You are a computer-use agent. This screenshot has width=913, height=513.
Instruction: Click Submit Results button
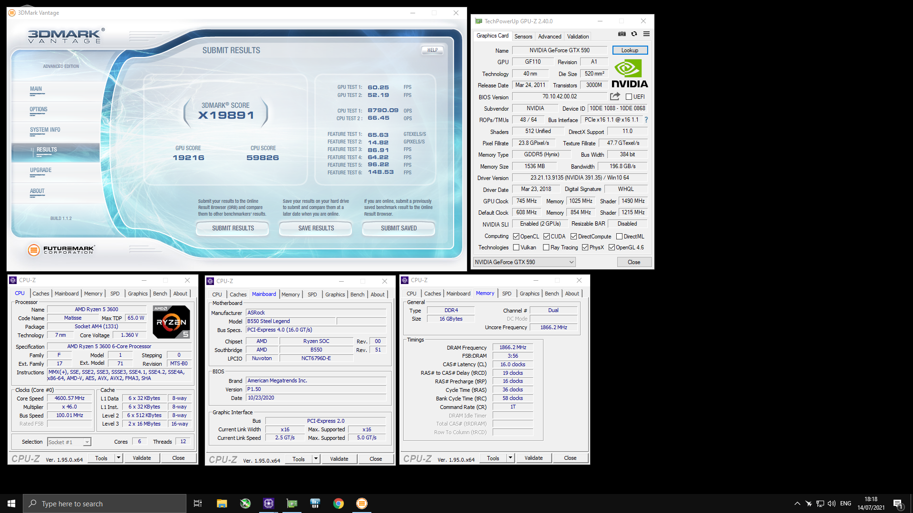pos(233,228)
